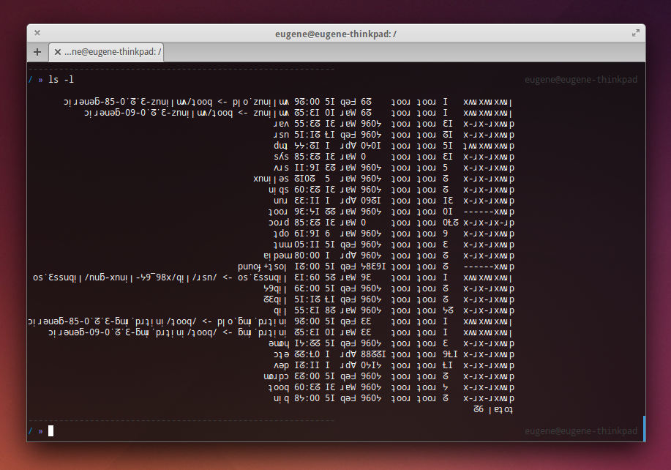
Task: Click the typed 'ls -l' command
Action: 61,79
